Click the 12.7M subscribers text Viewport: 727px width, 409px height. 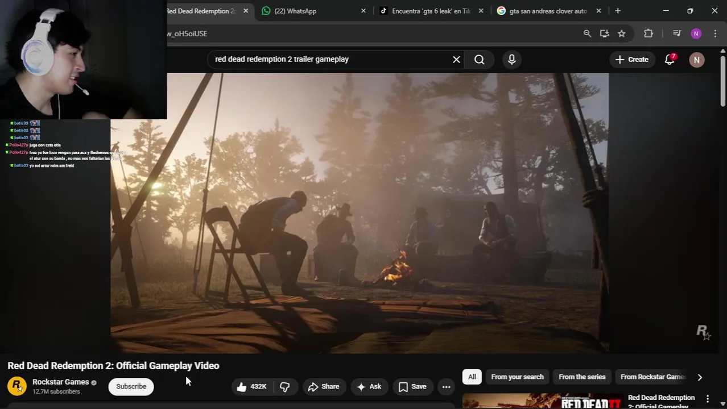(56, 392)
